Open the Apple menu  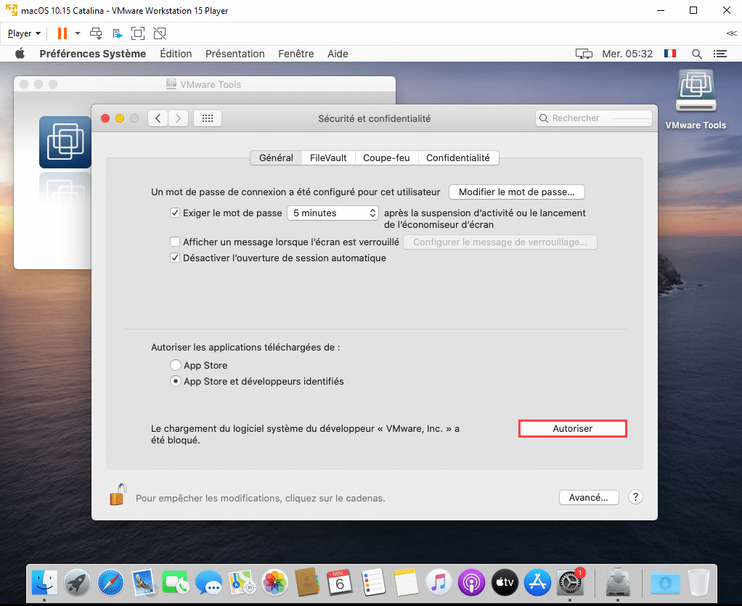(20, 54)
